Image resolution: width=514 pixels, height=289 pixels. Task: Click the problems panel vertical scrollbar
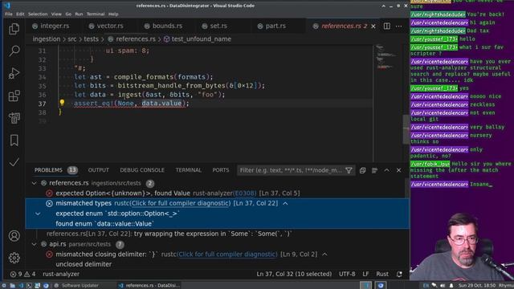tap(407, 188)
